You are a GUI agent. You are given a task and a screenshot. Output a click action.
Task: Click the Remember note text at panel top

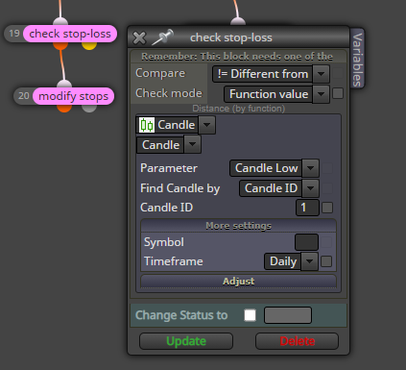pos(237,57)
